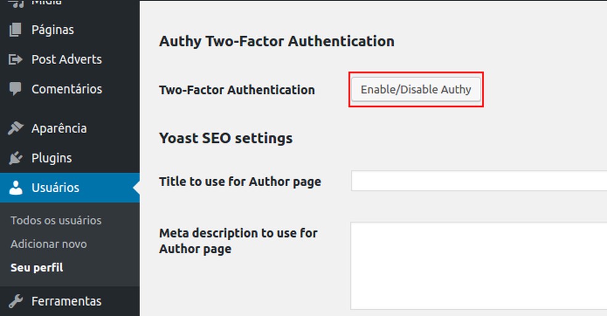Image resolution: width=607 pixels, height=316 pixels.
Task: Open the Plugins menu label
Action: point(52,158)
